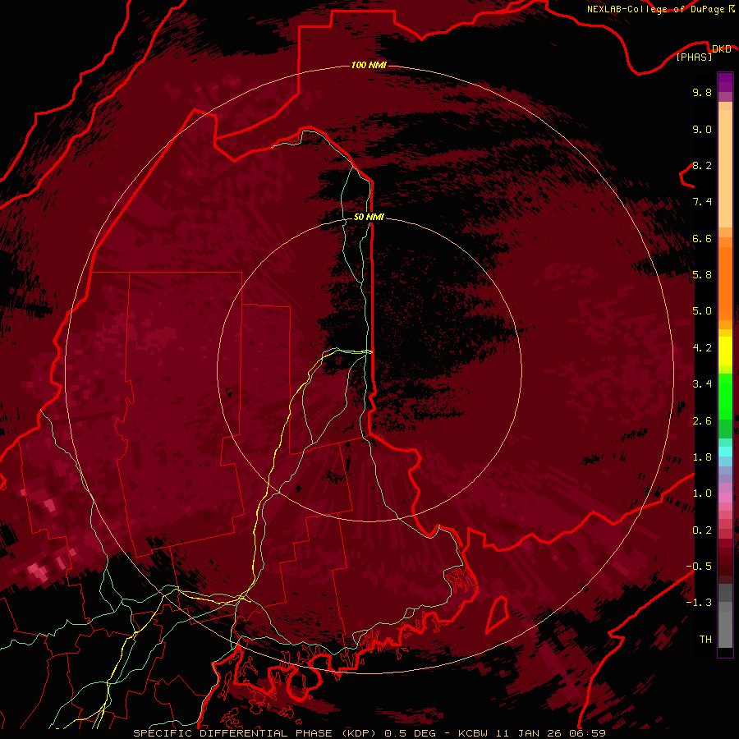This screenshot has width=739, height=739.
Task: Click the bright yellow color bar segment
Action: (725, 351)
